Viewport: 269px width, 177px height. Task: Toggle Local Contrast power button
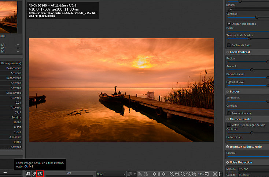(x=228, y=52)
